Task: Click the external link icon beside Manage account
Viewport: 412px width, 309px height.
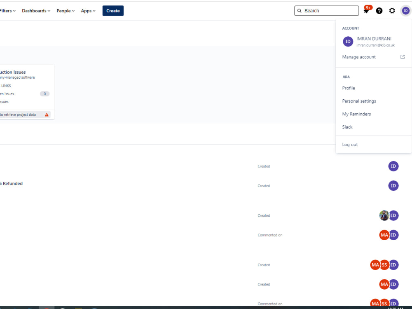Action: (402, 57)
